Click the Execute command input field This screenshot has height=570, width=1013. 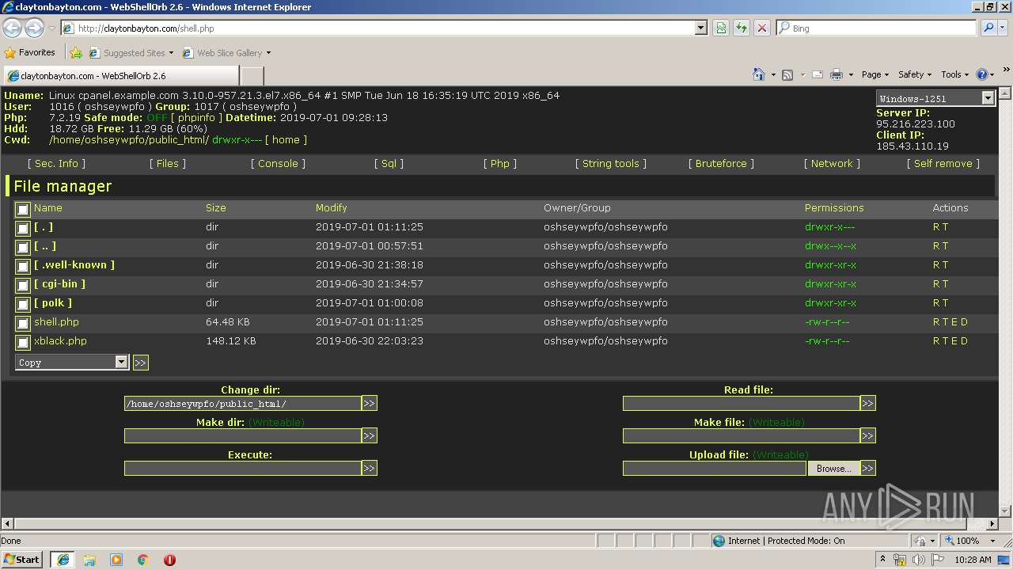[x=243, y=468]
